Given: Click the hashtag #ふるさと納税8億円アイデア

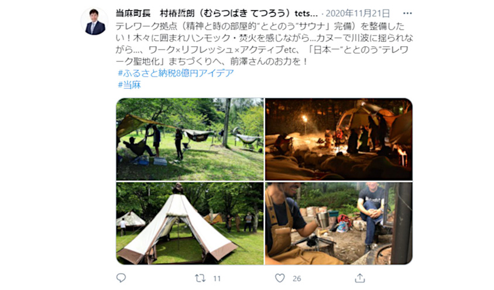Looking at the screenshot, I should click(x=176, y=73).
